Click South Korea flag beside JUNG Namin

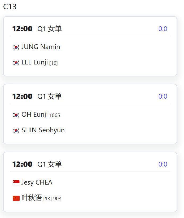(x=16, y=47)
